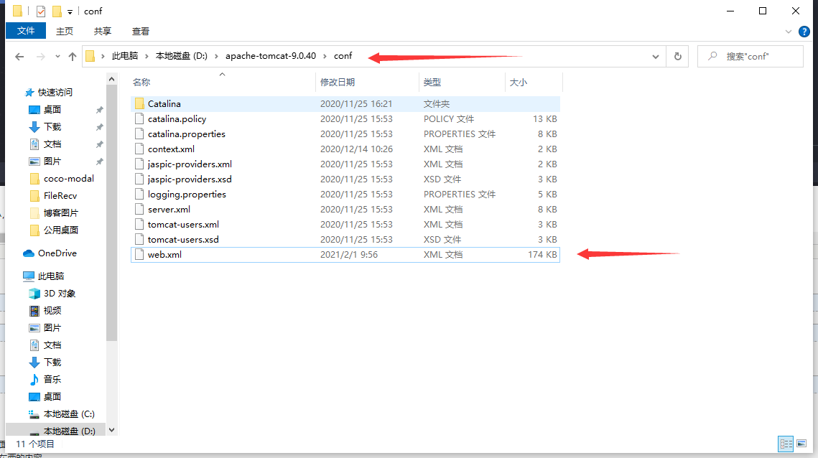Open 公用桌面 quick access folder
This screenshot has height=458, width=818.
coord(54,230)
